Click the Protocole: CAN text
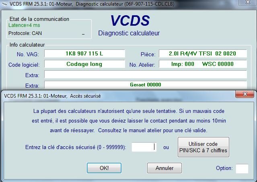Image resolution: width=257 pixels, height=182 pixels. click(25, 33)
